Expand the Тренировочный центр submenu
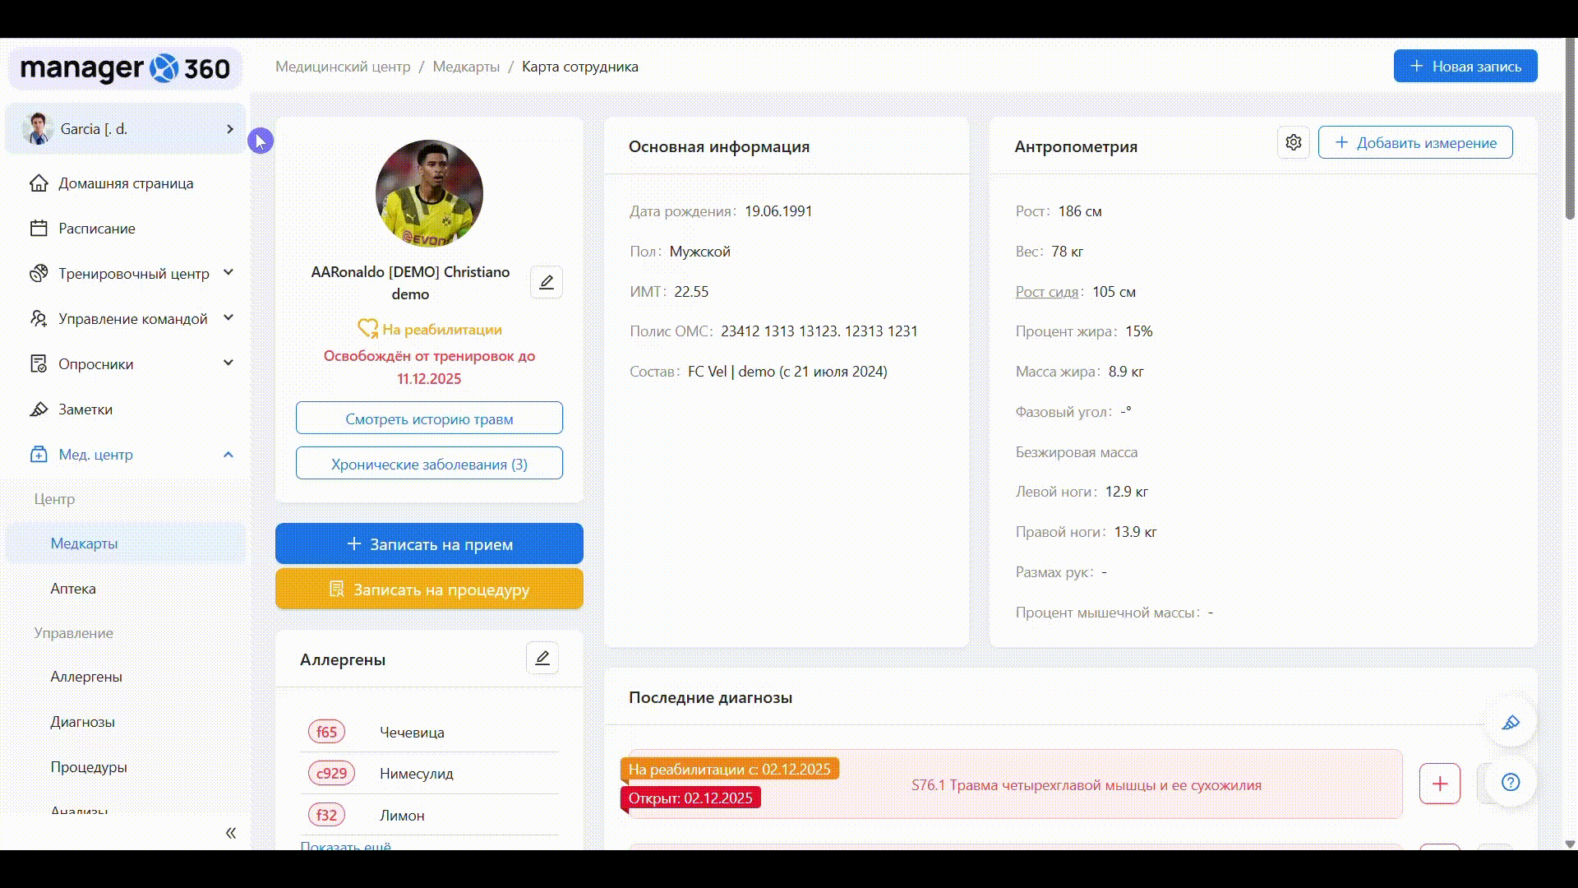Screen dimensions: 1578x888 point(228,273)
